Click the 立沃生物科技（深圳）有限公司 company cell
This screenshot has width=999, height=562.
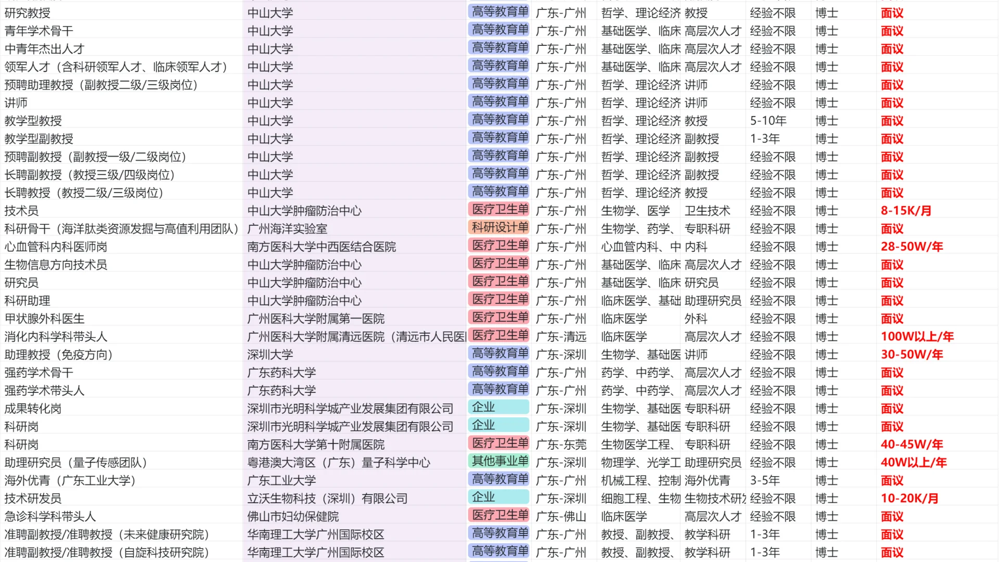[327, 499]
